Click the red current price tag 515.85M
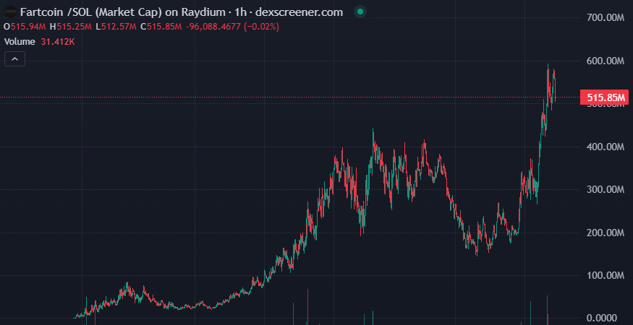 604,97
